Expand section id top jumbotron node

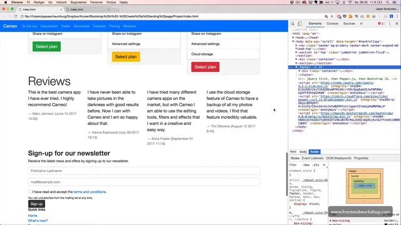pyautogui.click(x=296, y=52)
